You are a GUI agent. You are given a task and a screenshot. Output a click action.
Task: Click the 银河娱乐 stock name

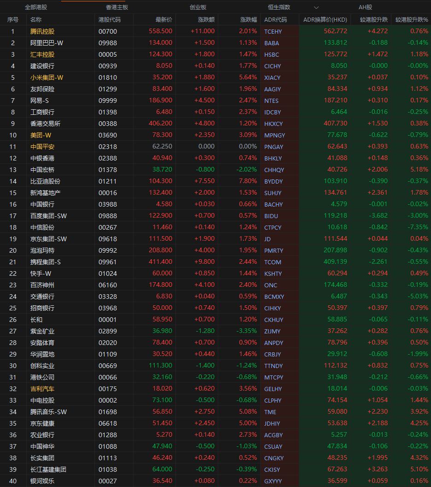coord(42,481)
